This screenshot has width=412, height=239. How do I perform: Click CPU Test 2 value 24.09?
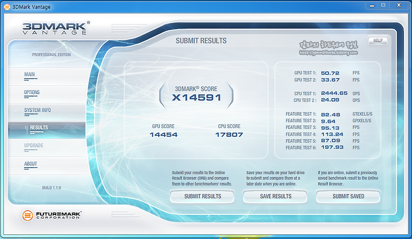tap(330, 100)
